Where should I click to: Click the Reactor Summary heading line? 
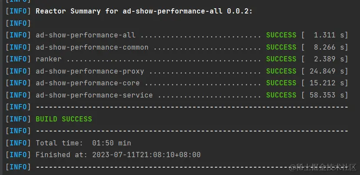pyautogui.click(x=143, y=11)
